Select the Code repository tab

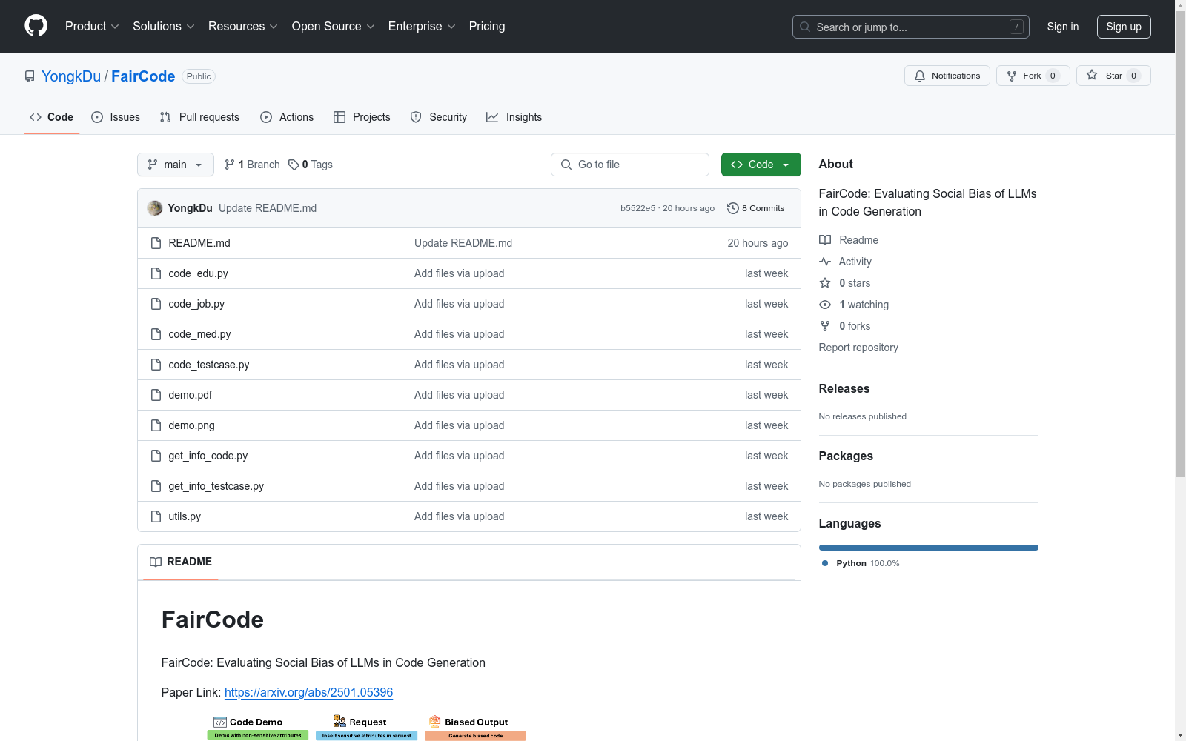pyautogui.click(x=52, y=117)
